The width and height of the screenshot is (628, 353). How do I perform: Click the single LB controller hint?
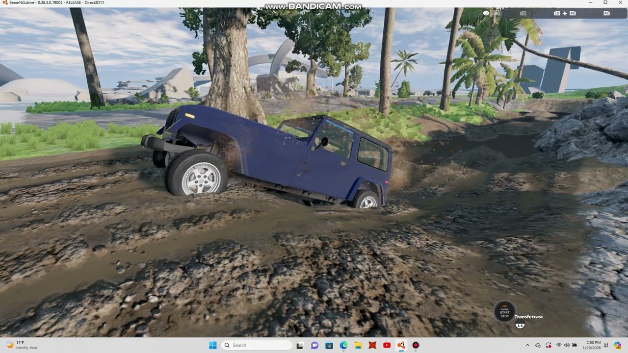523,13
